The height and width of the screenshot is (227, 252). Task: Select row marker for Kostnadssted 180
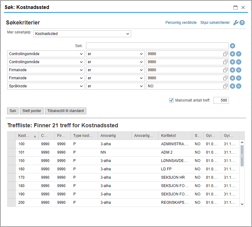point(11,186)
